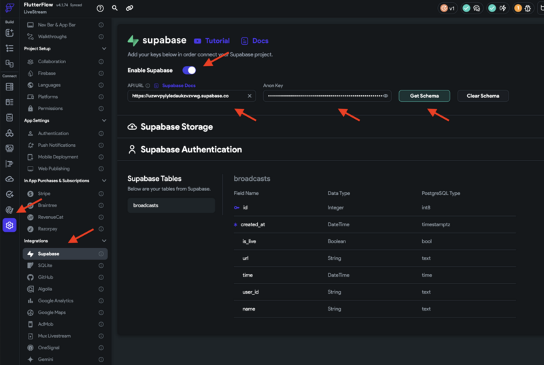Select SQLite integration
This screenshot has height=365, width=544.
65,266
